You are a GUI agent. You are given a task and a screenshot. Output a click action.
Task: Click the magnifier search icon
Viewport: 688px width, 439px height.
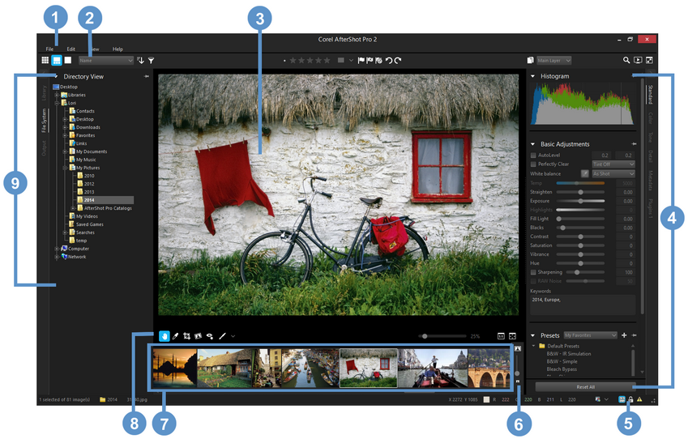click(626, 60)
